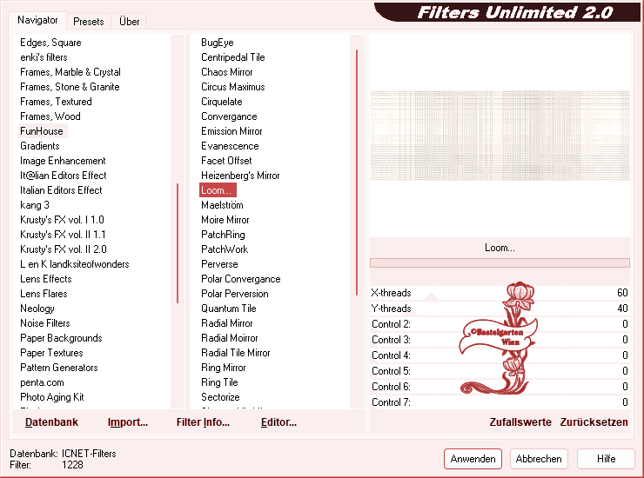Select PatchWork filter
Image resolution: width=644 pixels, height=478 pixels.
point(225,249)
